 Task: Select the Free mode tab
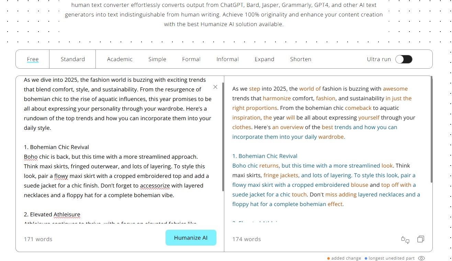[x=33, y=59]
